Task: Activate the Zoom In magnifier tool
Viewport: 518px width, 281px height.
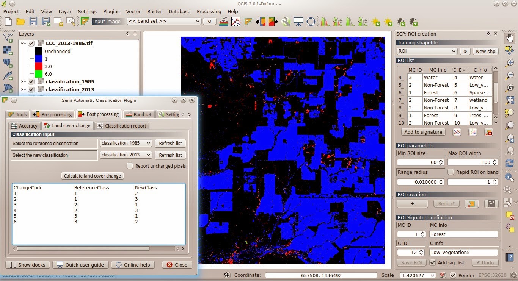Action: (x=510, y=62)
